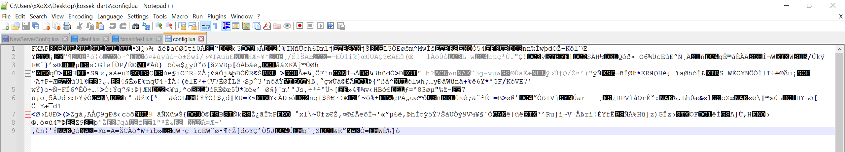Viewport: 845px width, 152px height.
Task: Open the Window menu
Action: click(242, 16)
